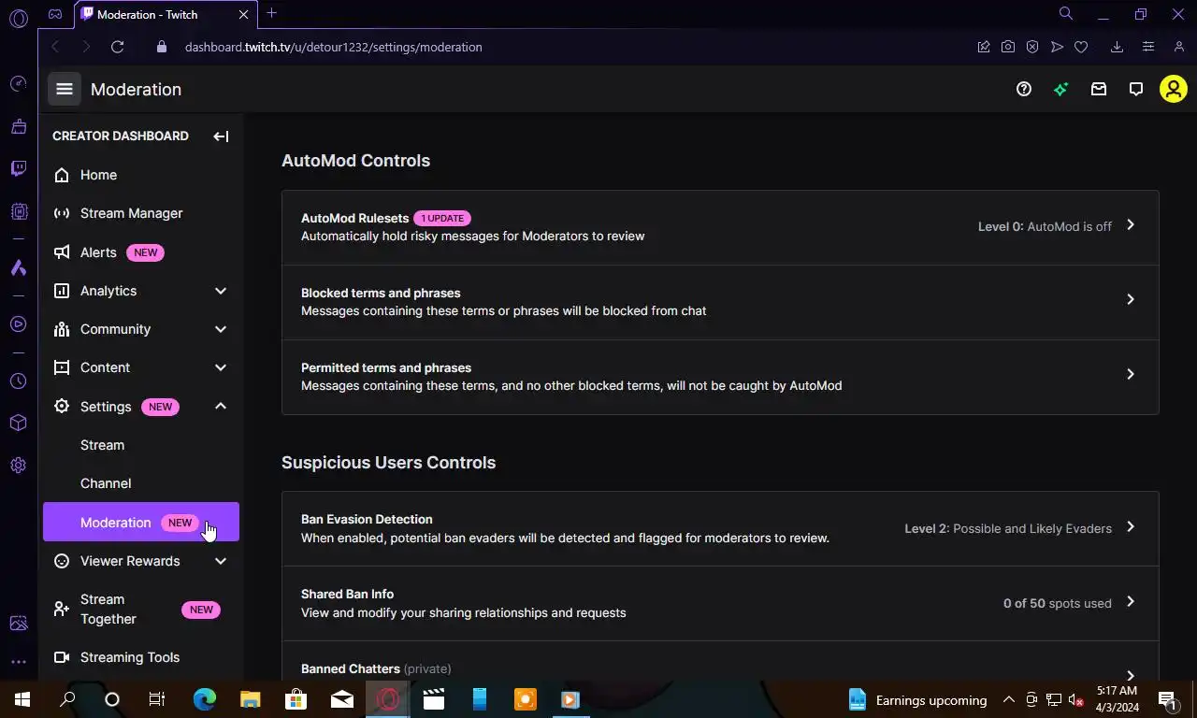Toggle the hamburger navigation menu
The image size is (1197, 718).
click(65, 89)
